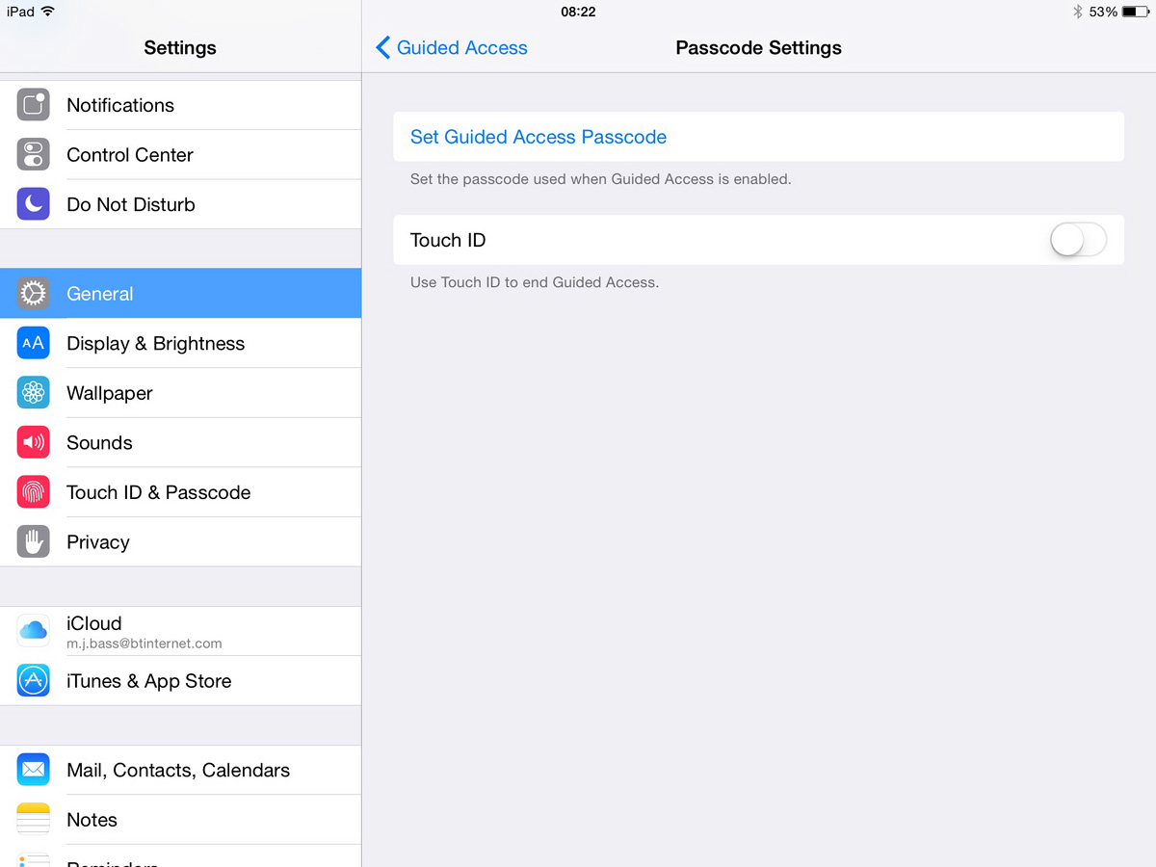Select the Do Not Disturb moon icon

(x=34, y=204)
